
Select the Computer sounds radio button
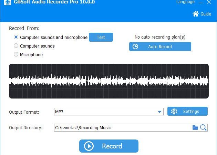tap(16, 46)
